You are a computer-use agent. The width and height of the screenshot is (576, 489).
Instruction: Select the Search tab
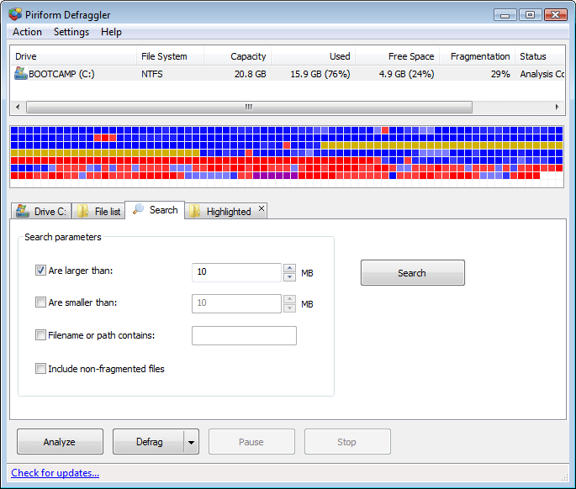tap(155, 210)
